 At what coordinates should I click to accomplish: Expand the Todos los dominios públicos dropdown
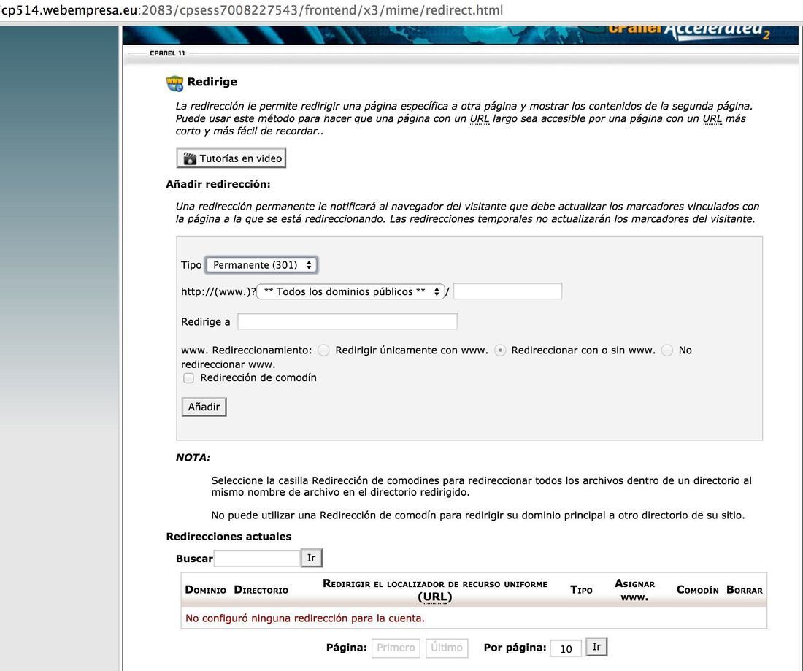(x=350, y=291)
